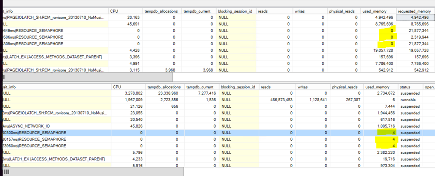Select the CPU cell showing 21,126
Image resolution: width=435 pixels, height=176 pixels.
pyautogui.click(x=128, y=106)
